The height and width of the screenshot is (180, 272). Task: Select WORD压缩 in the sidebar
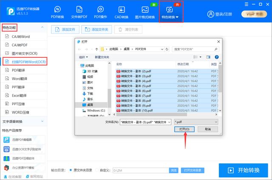(24, 112)
